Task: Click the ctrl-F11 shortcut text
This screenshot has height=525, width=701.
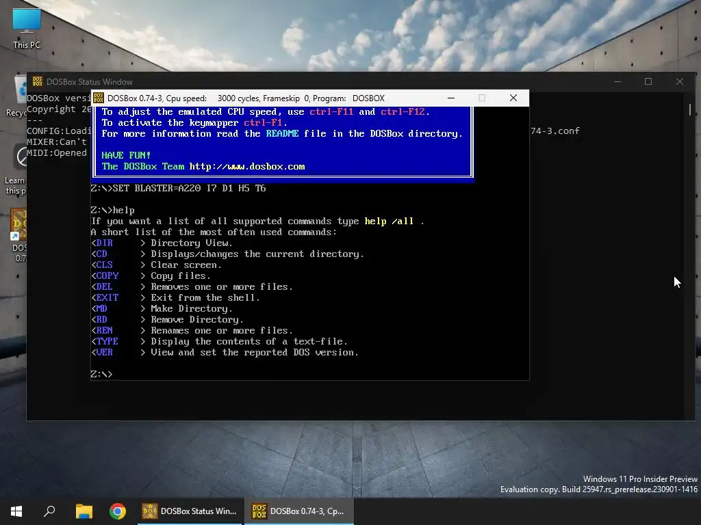Action: pos(331,111)
